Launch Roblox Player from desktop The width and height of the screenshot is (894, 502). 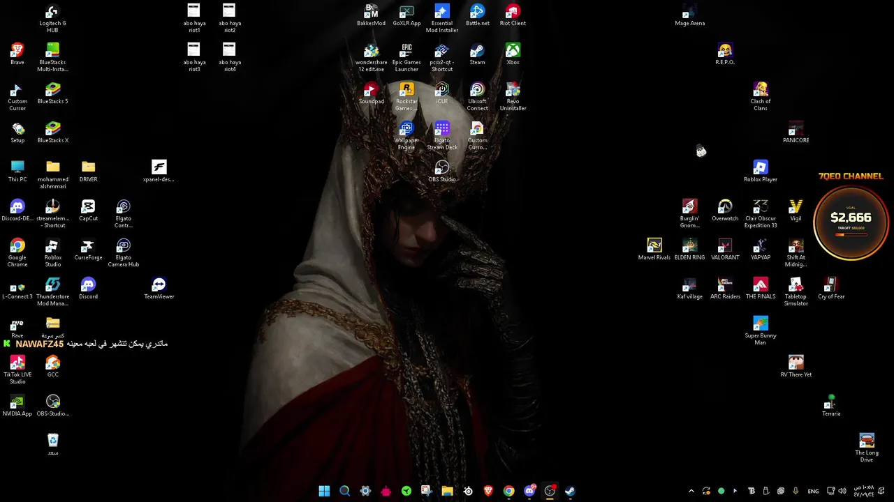(x=761, y=172)
